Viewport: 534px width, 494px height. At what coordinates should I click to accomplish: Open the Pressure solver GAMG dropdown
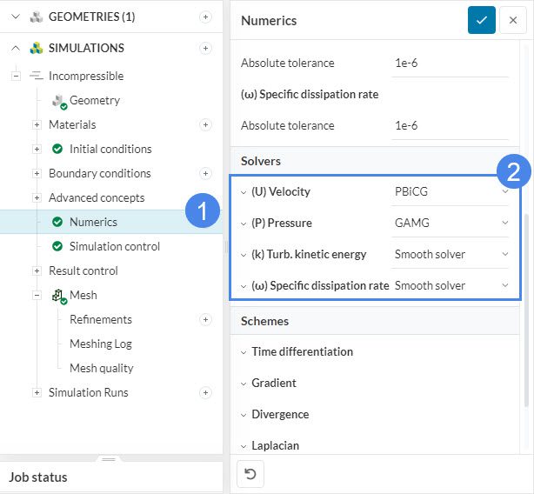451,223
